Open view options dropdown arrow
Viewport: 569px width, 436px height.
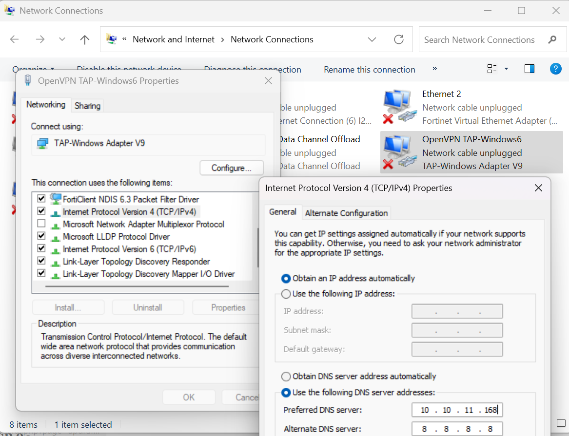point(506,69)
